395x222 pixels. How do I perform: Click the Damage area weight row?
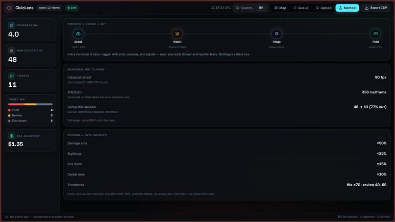click(x=227, y=143)
